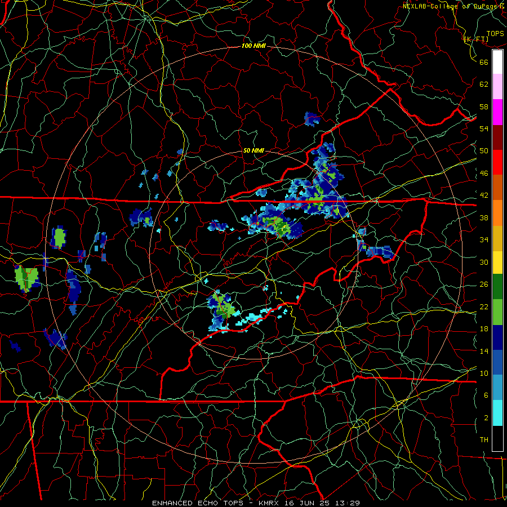Click the 54 legend value
507x507 pixels.
click(484, 128)
